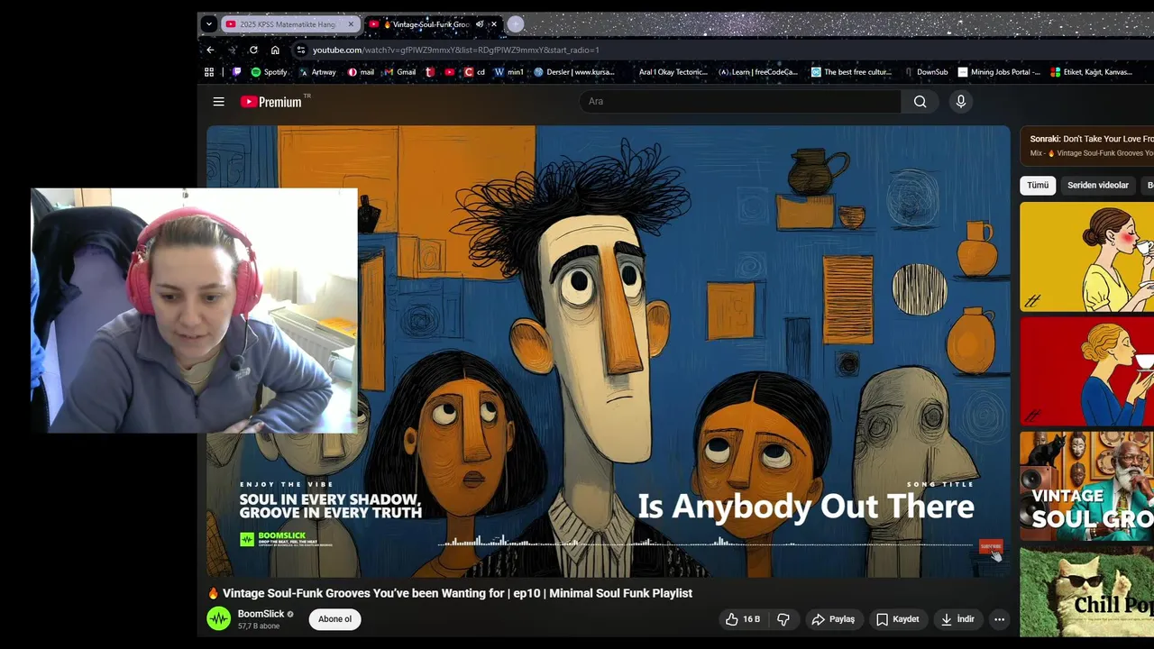Viewport: 1154px width, 649px height.
Task: Open the mail bookmark
Action: 361,72
